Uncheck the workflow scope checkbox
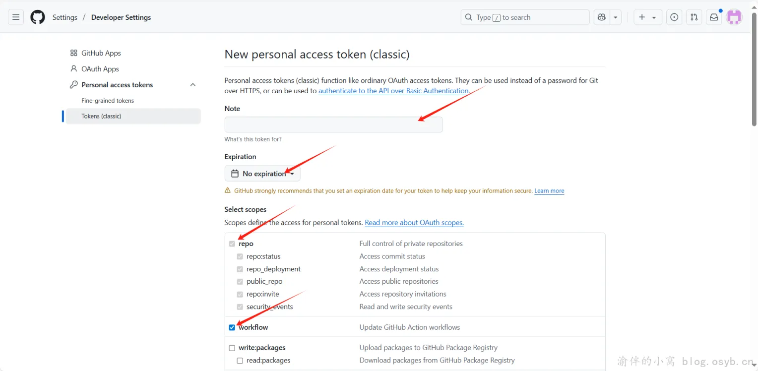The height and width of the screenshot is (371, 758). click(x=232, y=327)
